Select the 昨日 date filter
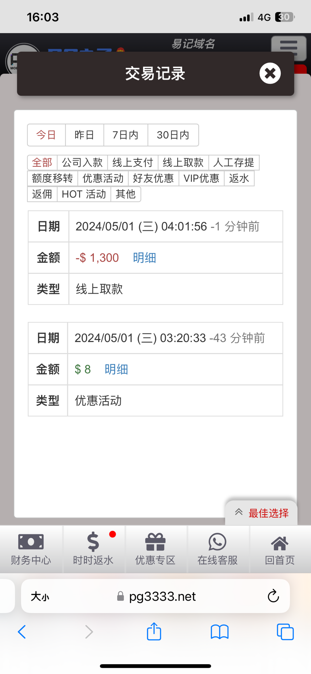Screen dimensions: 311x674 pyautogui.click(x=84, y=135)
